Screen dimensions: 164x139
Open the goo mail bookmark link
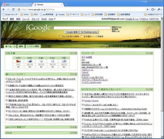click(x=85, y=62)
